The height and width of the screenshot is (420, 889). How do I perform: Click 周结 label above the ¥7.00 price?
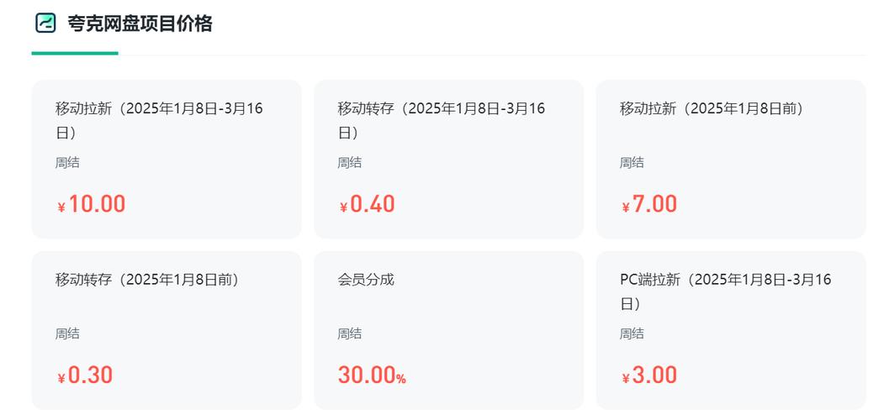tap(632, 163)
